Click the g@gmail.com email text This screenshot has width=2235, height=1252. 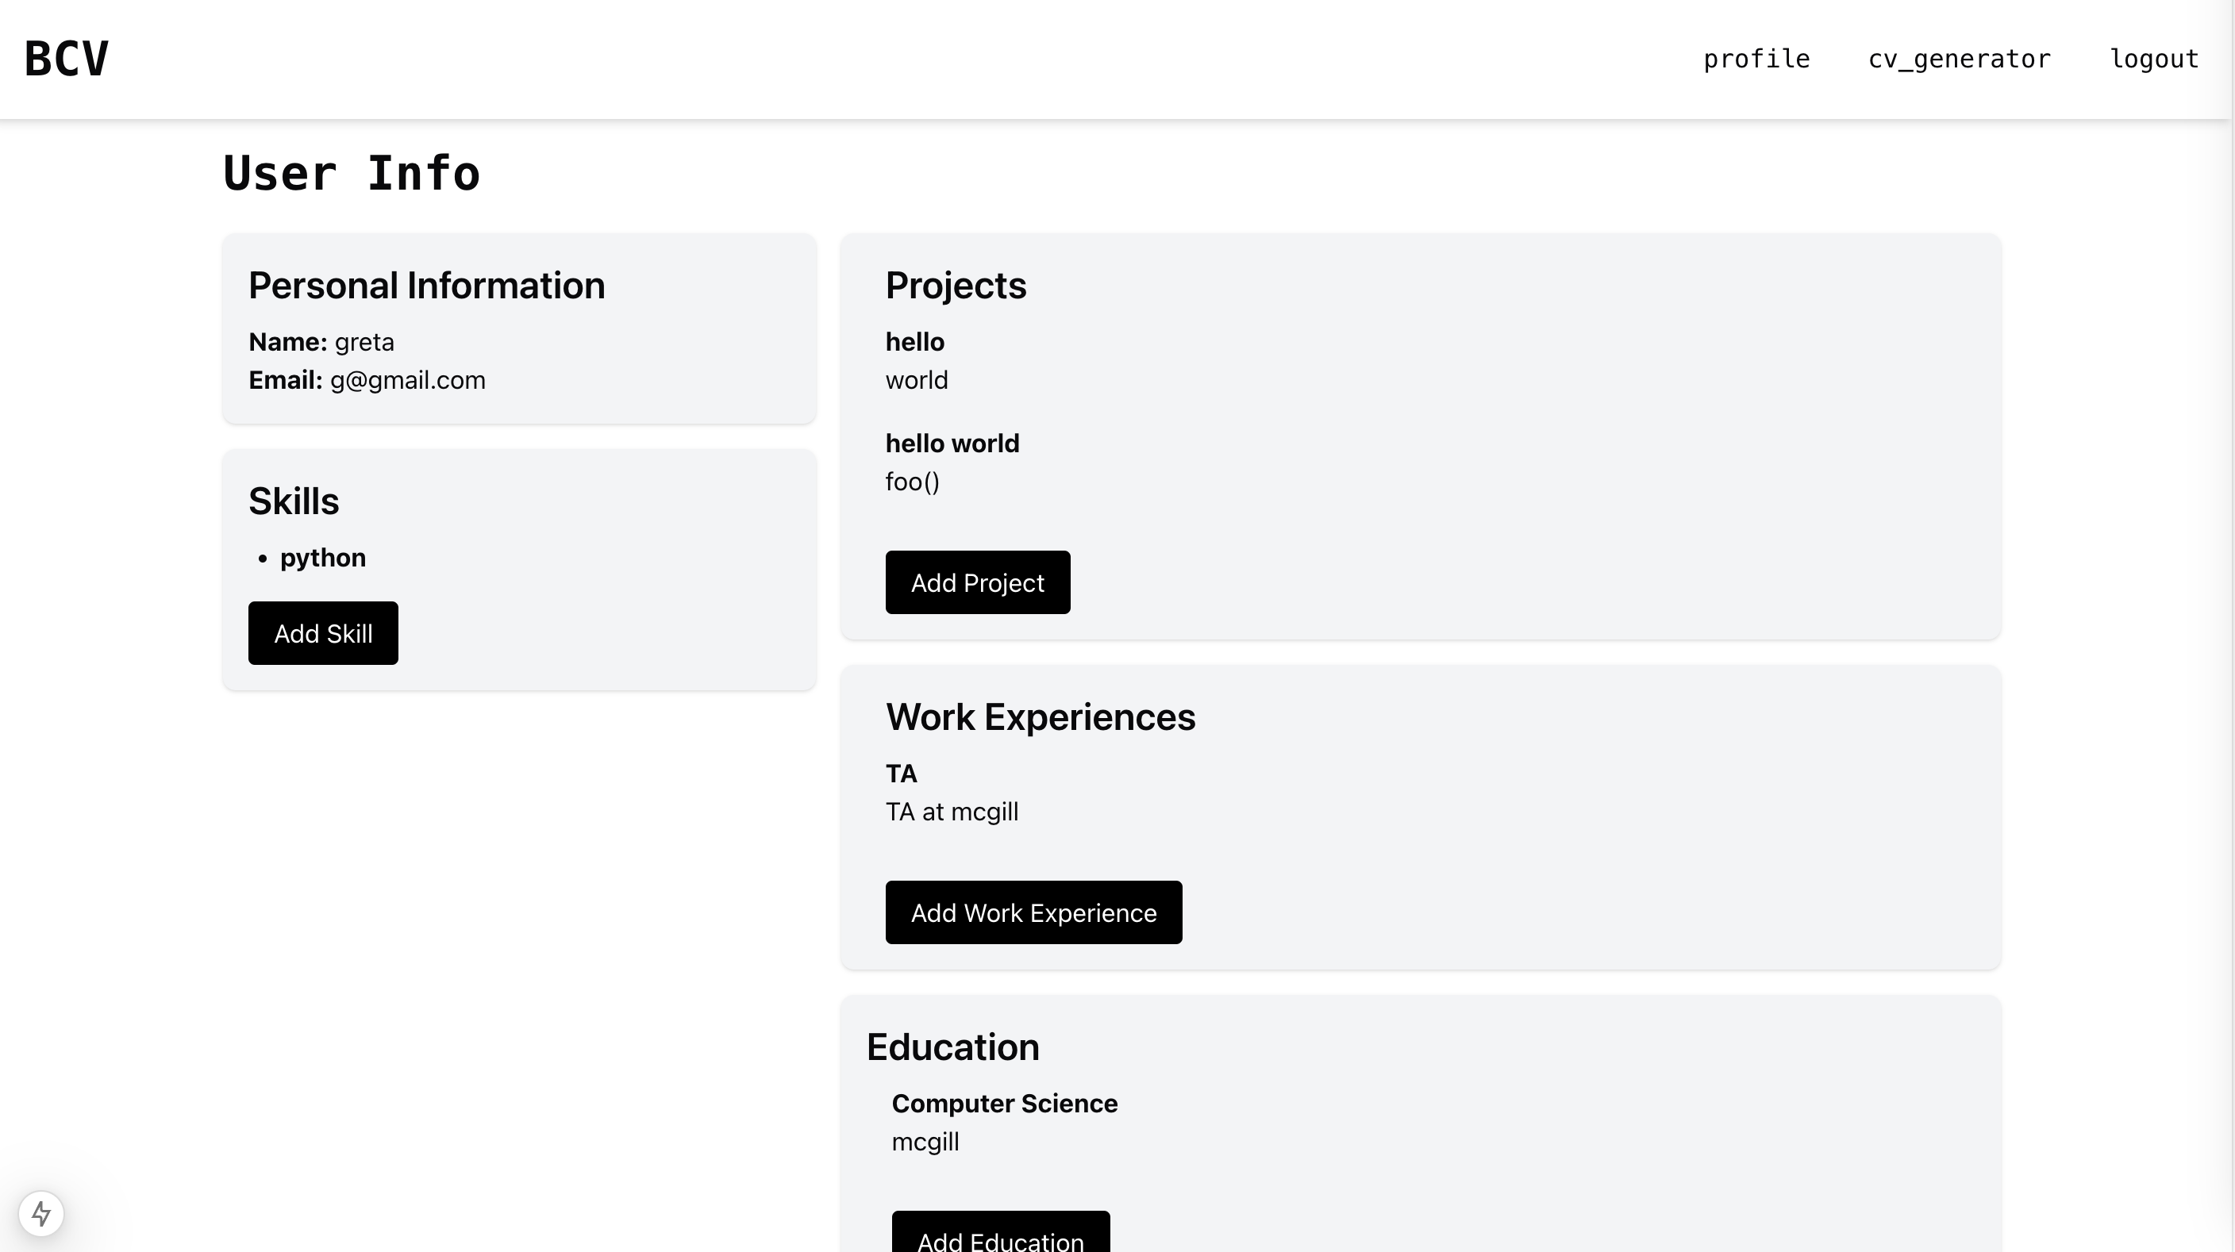tap(407, 380)
